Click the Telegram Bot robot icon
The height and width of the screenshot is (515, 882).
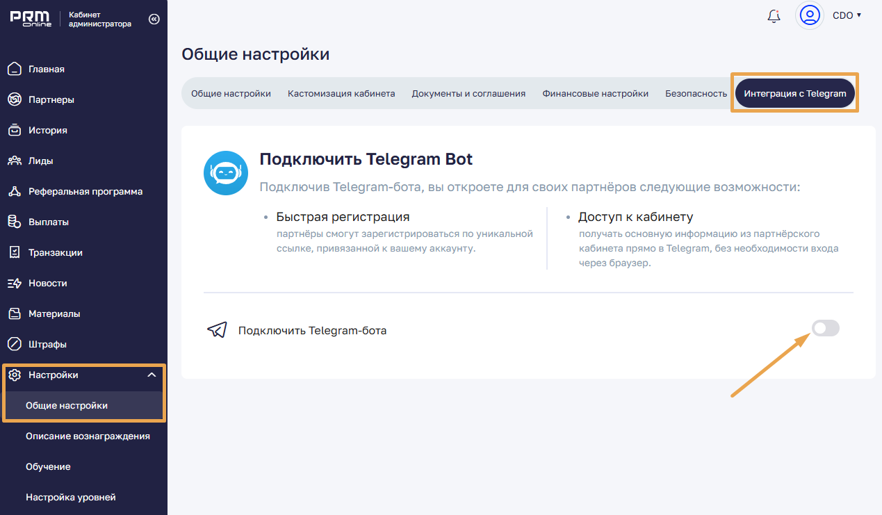[x=226, y=173]
